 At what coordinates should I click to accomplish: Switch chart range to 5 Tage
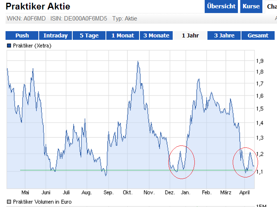89,35
